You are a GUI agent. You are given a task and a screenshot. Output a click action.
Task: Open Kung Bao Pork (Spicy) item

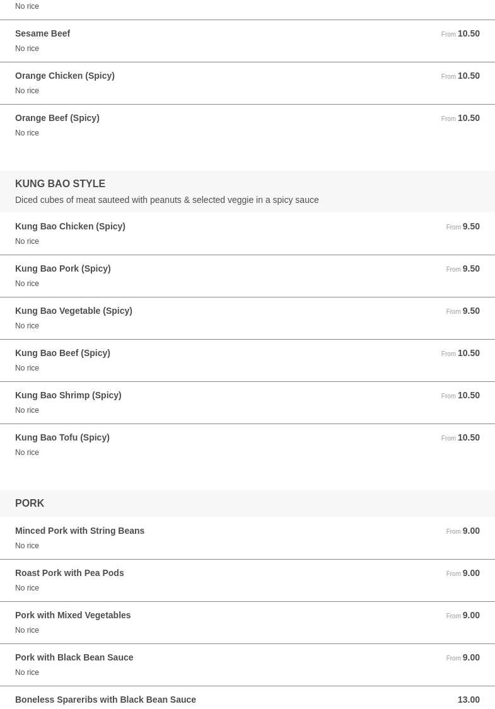tap(247, 276)
